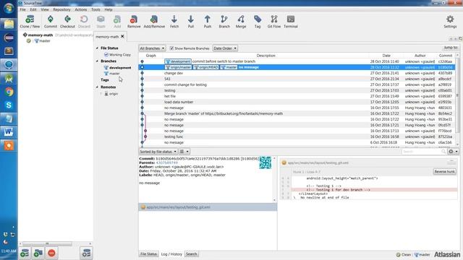
Task: Click the new folder icon in the bottom bar
Action: pos(38,253)
